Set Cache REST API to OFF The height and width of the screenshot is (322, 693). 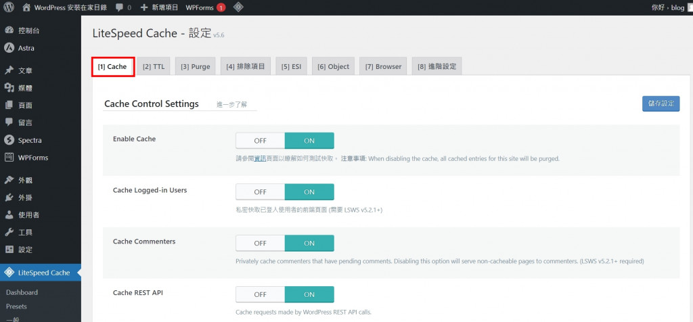(260, 294)
